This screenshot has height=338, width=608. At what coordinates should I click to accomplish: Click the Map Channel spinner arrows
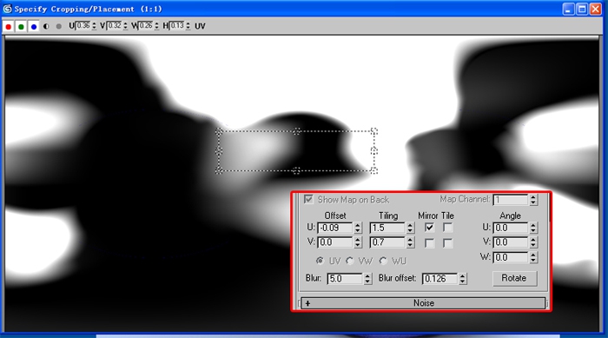pos(533,200)
